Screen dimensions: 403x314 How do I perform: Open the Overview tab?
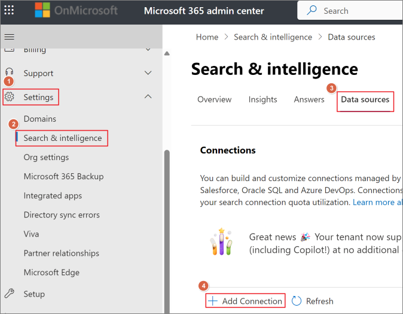coord(214,99)
